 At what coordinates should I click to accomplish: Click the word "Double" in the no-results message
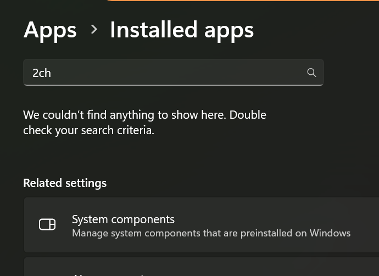[x=248, y=115]
